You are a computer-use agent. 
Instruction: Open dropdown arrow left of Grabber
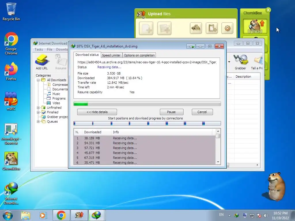pos(229,62)
